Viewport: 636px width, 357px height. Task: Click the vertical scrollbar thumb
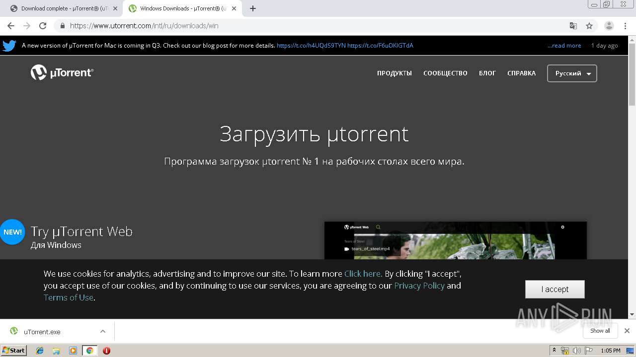coord(632,74)
